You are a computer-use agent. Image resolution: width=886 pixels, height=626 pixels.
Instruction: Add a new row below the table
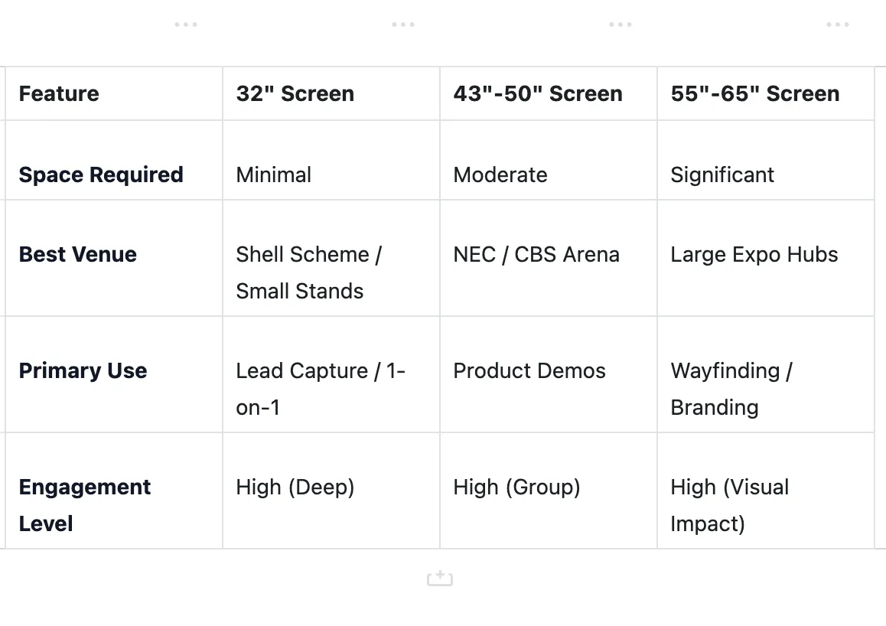[x=440, y=579]
